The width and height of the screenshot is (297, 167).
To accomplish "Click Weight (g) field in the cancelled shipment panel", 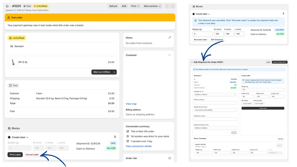I will (x=202, y=34).
